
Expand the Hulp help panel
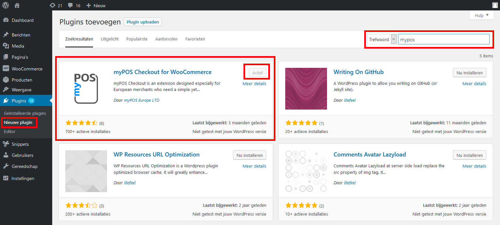click(481, 15)
